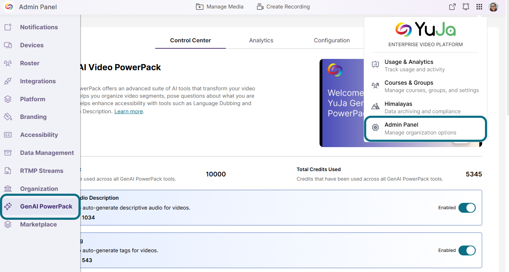The image size is (509, 272).
Task: Click the Courses & Groups people icon
Action: pyautogui.click(x=375, y=86)
